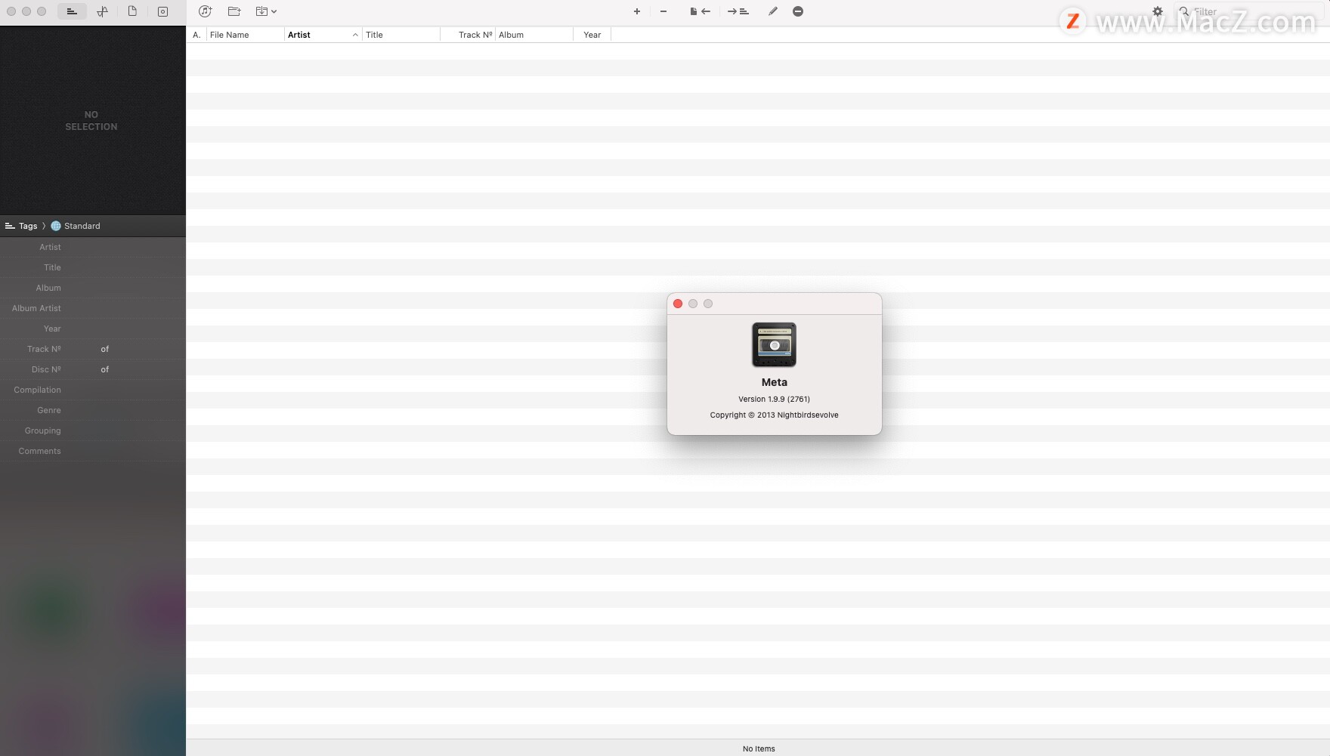The height and width of the screenshot is (756, 1330).
Task: Switch to the file info sidebar icon
Action: click(132, 11)
